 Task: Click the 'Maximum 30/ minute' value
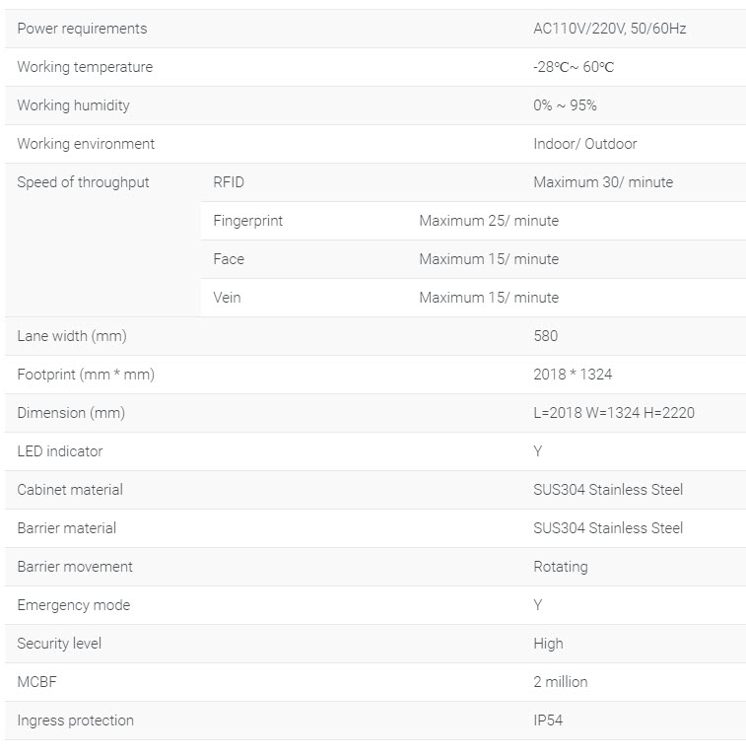click(x=603, y=182)
